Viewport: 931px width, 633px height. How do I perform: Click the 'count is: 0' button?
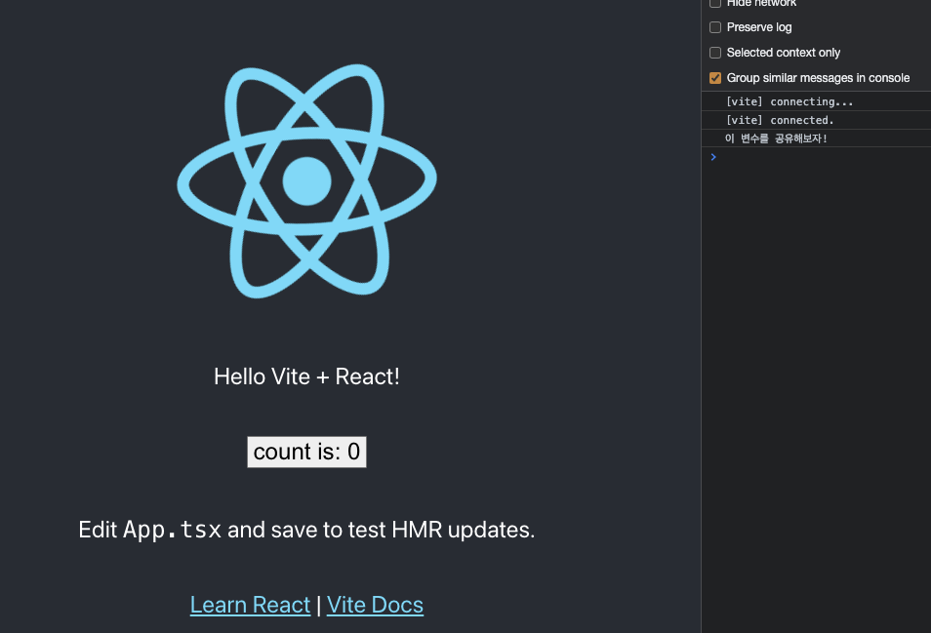(x=307, y=452)
